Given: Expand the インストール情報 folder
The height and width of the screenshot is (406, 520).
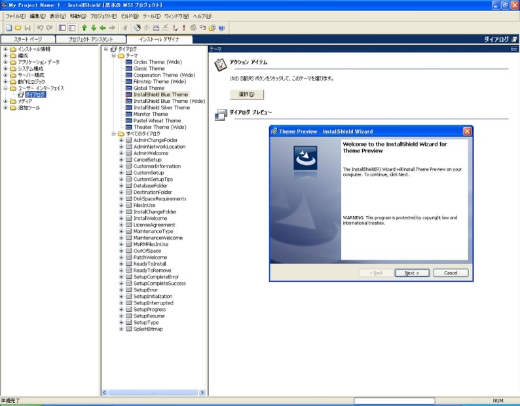Looking at the screenshot, I should pos(5,49).
